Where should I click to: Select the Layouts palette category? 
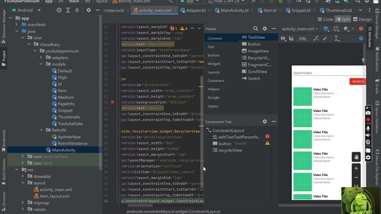tap(214, 73)
